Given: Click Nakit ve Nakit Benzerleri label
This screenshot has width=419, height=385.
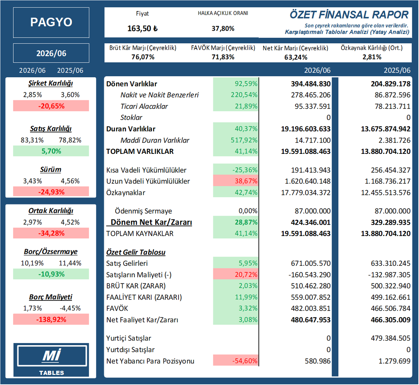Looking at the screenshot, I should 160,95.
